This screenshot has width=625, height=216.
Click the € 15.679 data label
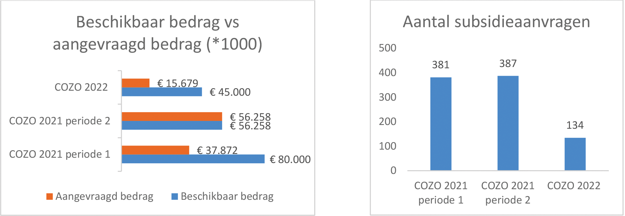[178, 83]
